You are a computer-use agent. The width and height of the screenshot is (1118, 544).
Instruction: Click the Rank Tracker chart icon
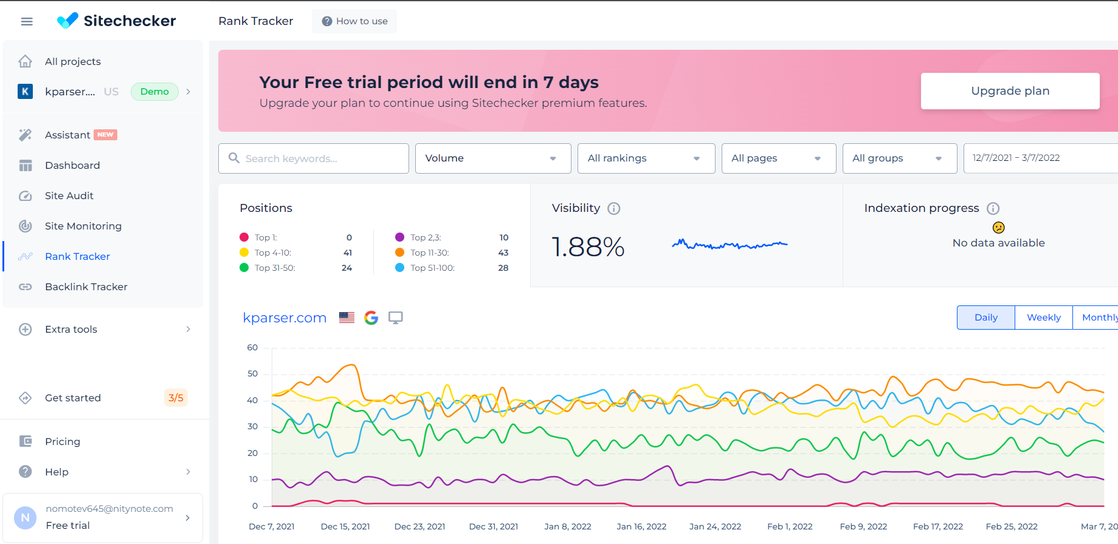[26, 256]
